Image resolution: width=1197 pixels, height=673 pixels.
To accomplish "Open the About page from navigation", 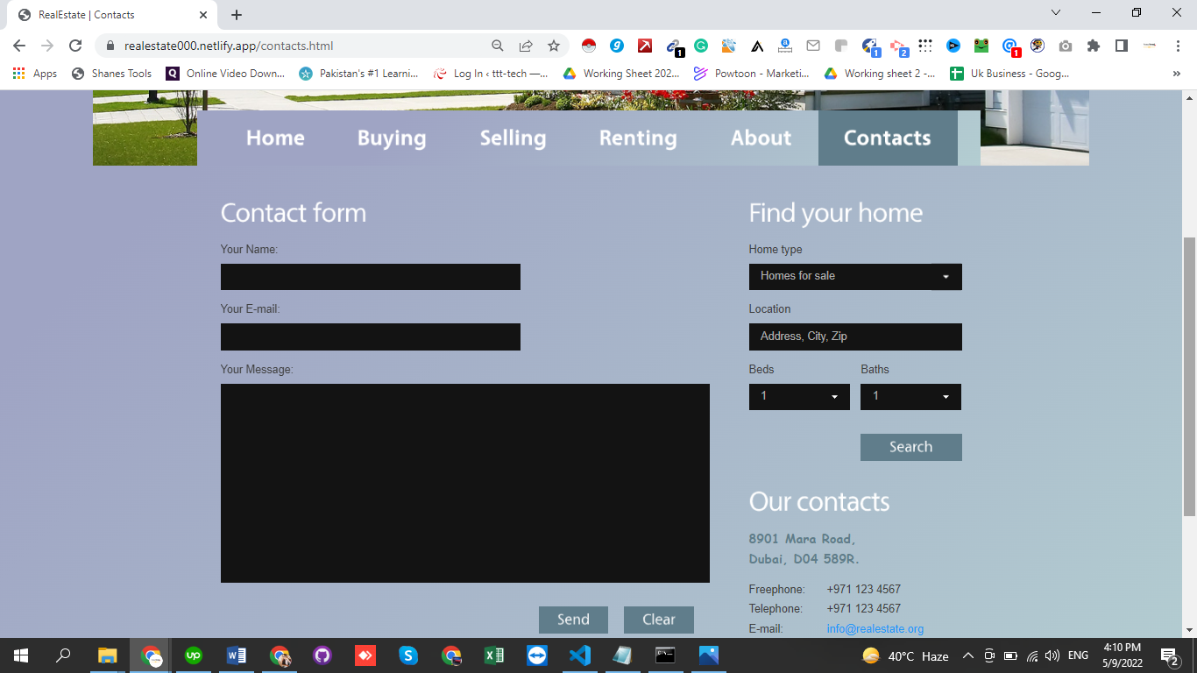I will click(761, 138).
